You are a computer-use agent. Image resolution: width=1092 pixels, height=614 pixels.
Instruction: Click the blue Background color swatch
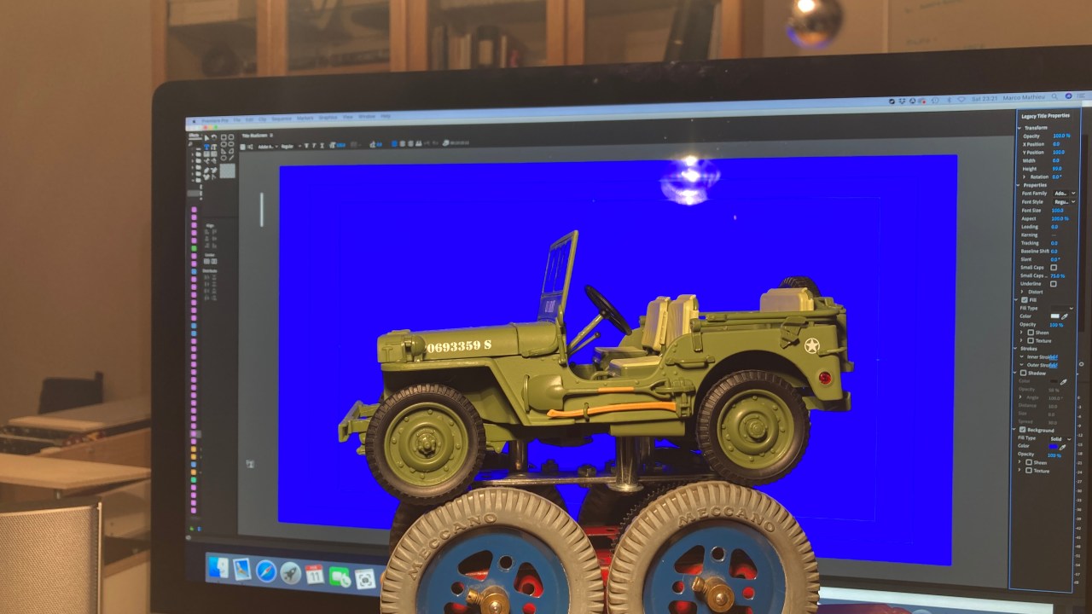[x=1053, y=446]
